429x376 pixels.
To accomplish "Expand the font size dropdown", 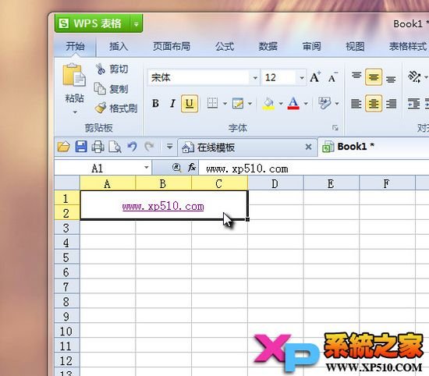I will [302, 78].
